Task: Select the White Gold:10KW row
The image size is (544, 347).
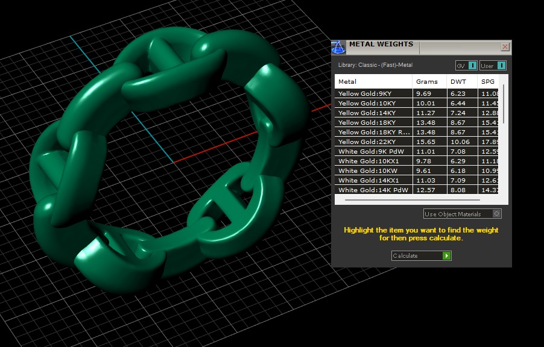Action: coord(417,170)
